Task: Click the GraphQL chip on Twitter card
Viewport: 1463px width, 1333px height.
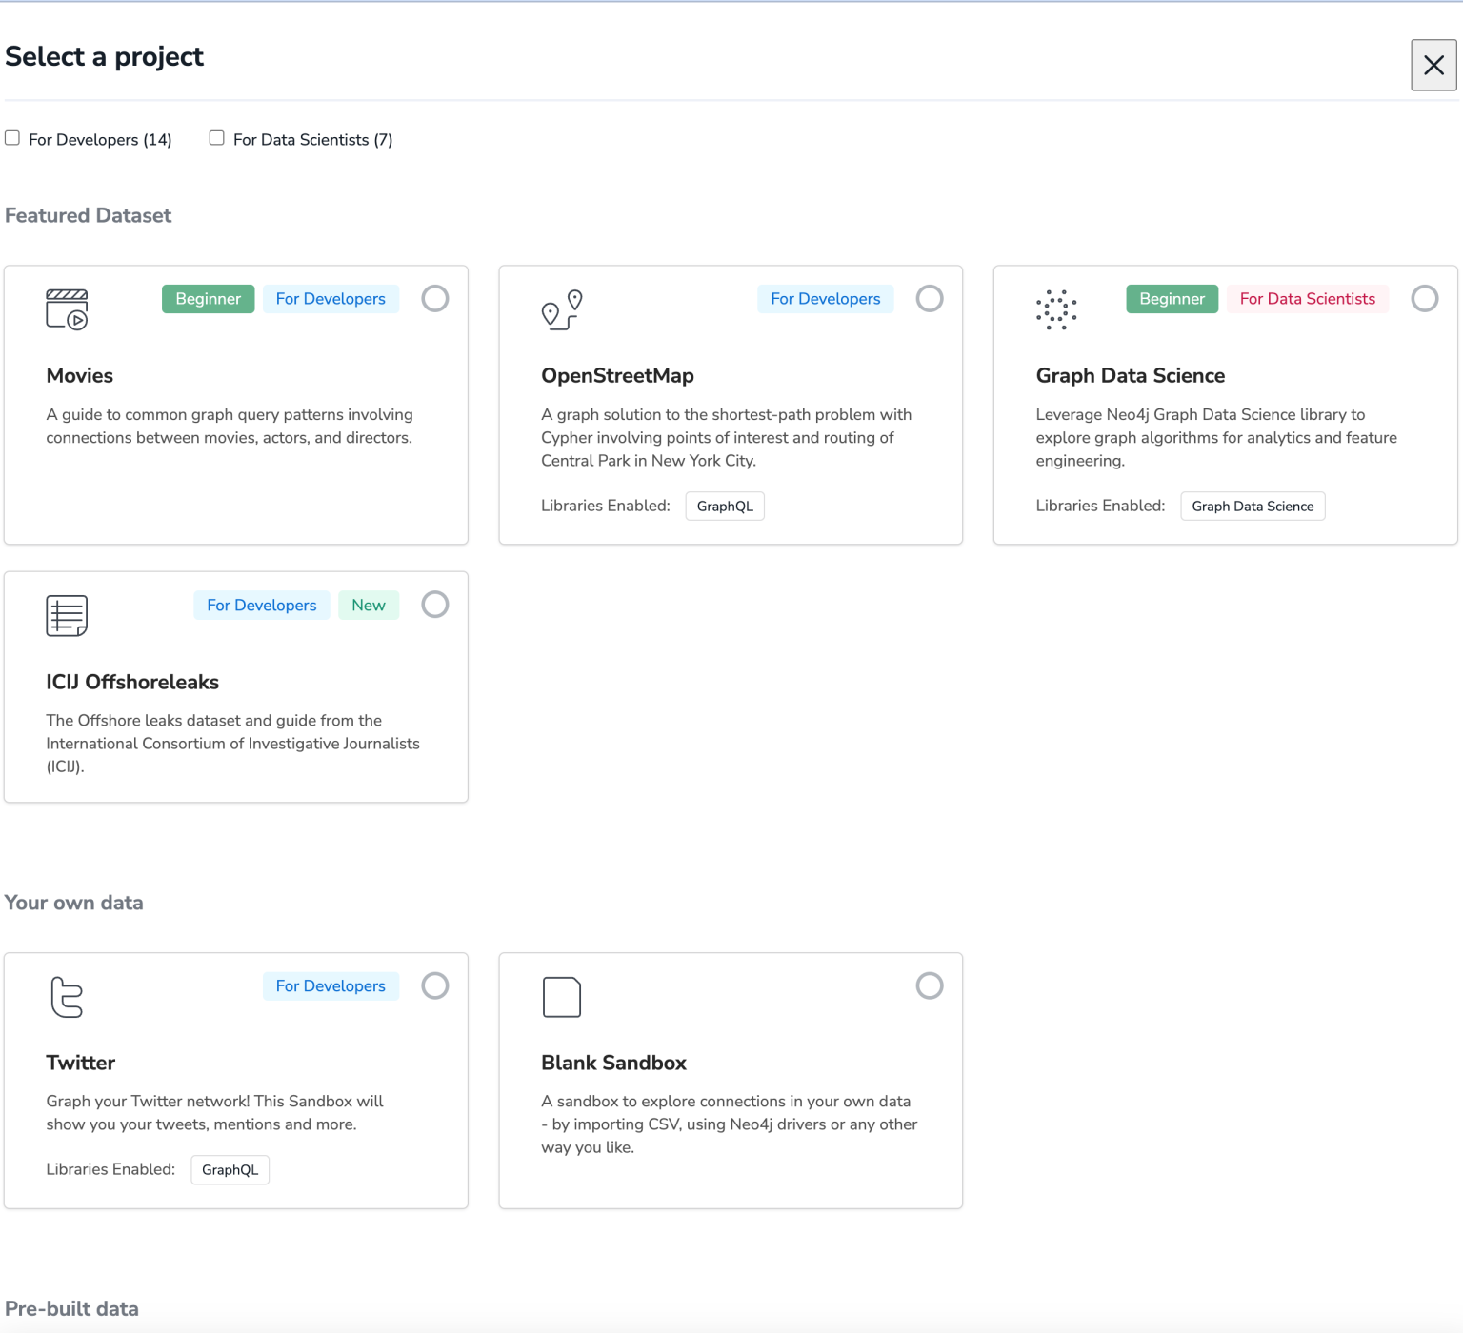Action: point(230,1169)
